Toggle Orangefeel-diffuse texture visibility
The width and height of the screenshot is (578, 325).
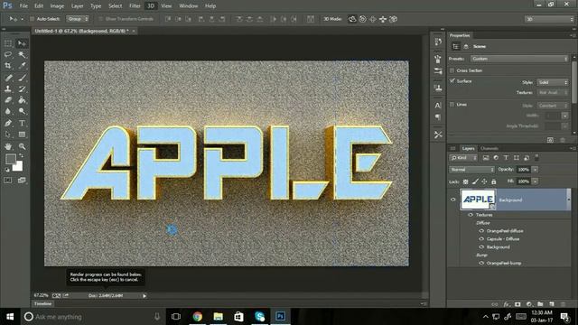pyautogui.click(x=481, y=231)
